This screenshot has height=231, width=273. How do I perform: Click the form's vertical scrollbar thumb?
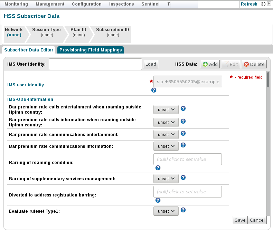268,80
